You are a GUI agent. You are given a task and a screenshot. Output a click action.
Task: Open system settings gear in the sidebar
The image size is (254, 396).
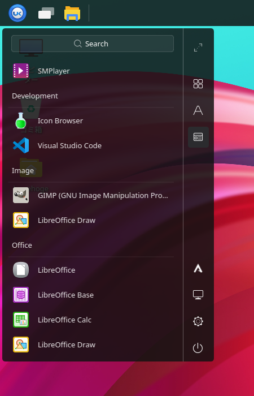pos(198,321)
